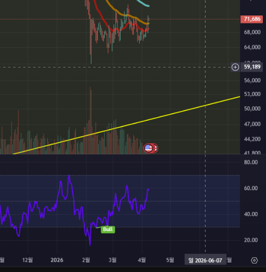
Task: Click the 47,000 price scale label
Action: click(252, 124)
